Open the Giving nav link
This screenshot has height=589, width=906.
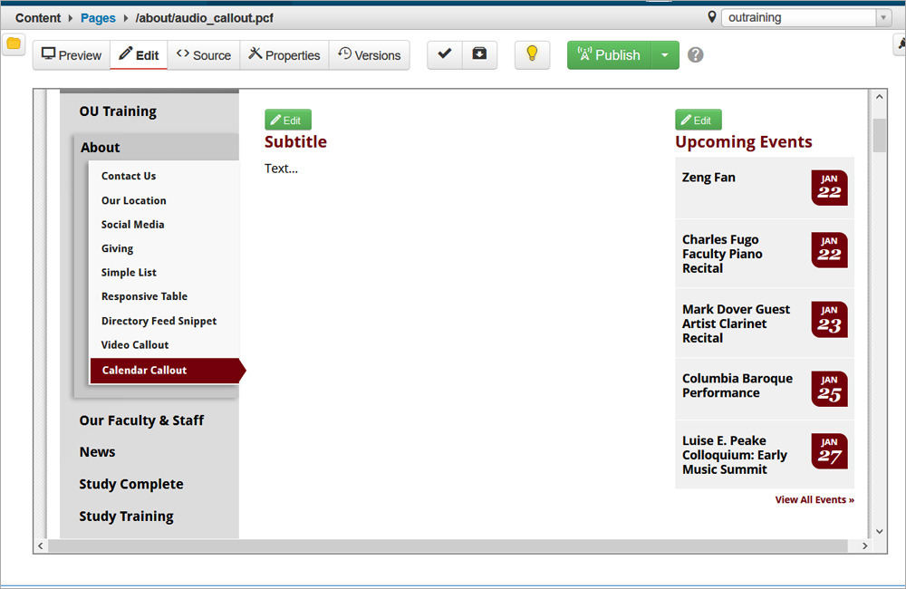click(x=117, y=248)
